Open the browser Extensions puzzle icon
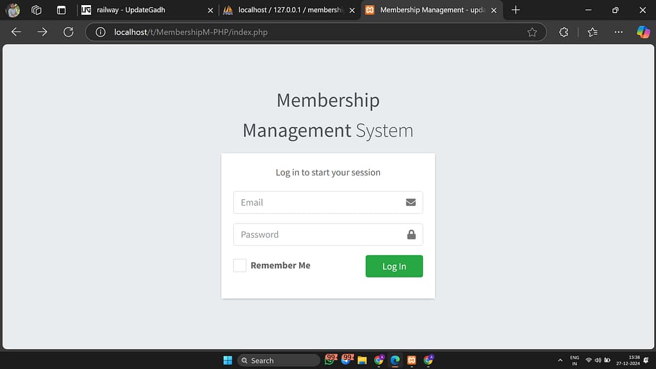The image size is (656, 369). pyautogui.click(x=564, y=32)
